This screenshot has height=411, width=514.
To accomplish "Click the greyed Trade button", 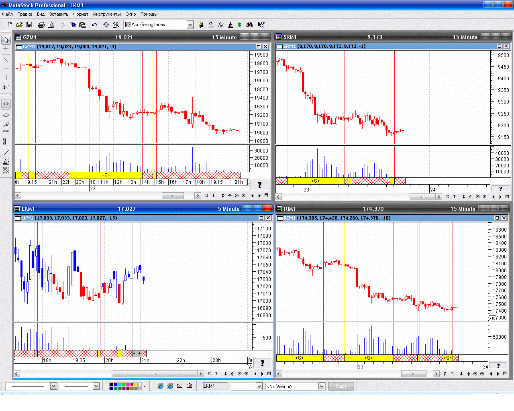I will pyautogui.click(x=341, y=386).
